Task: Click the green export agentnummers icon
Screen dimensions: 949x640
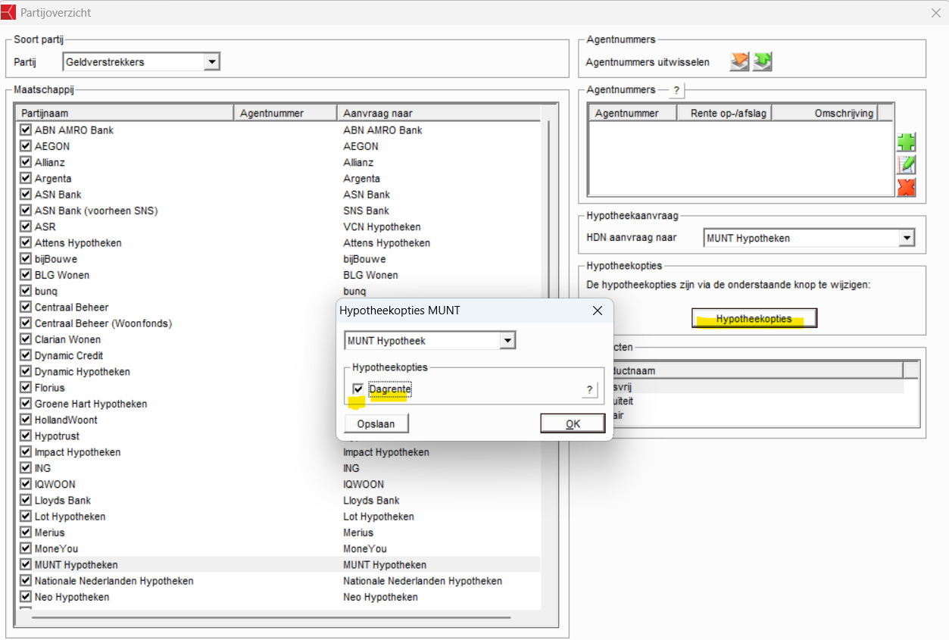Action: [762, 62]
